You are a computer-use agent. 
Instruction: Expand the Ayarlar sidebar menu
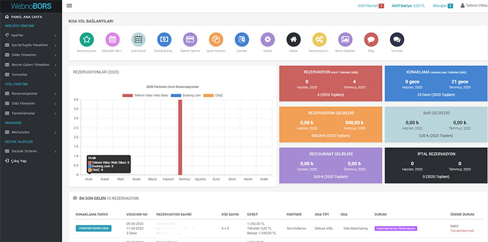click(31, 35)
